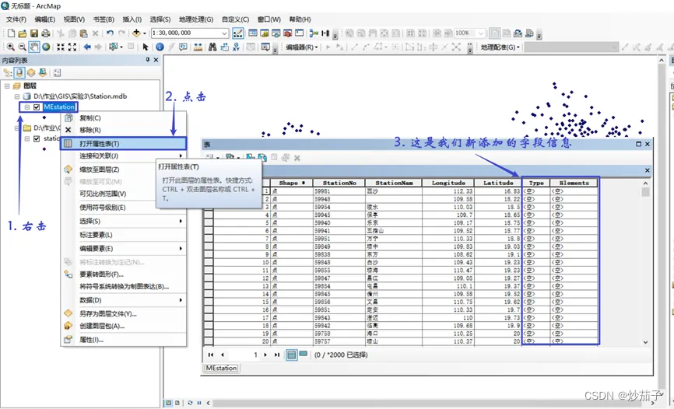Select the MEstation table tab

coord(221,369)
